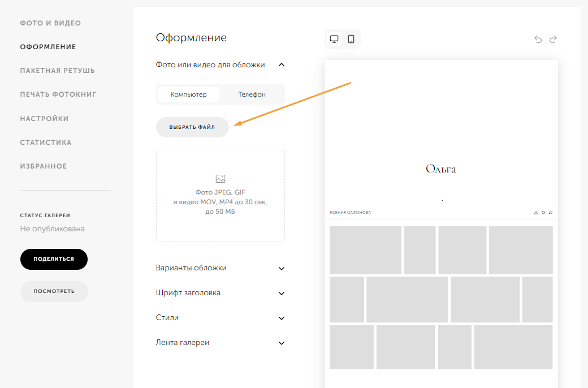
Task: Click the heart favorite icon in preview
Action: point(543,213)
